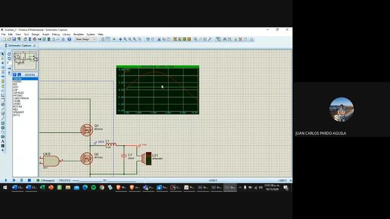Screen dimensions: 390x219
Task: Open the Library menu
Action: coord(66,35)
